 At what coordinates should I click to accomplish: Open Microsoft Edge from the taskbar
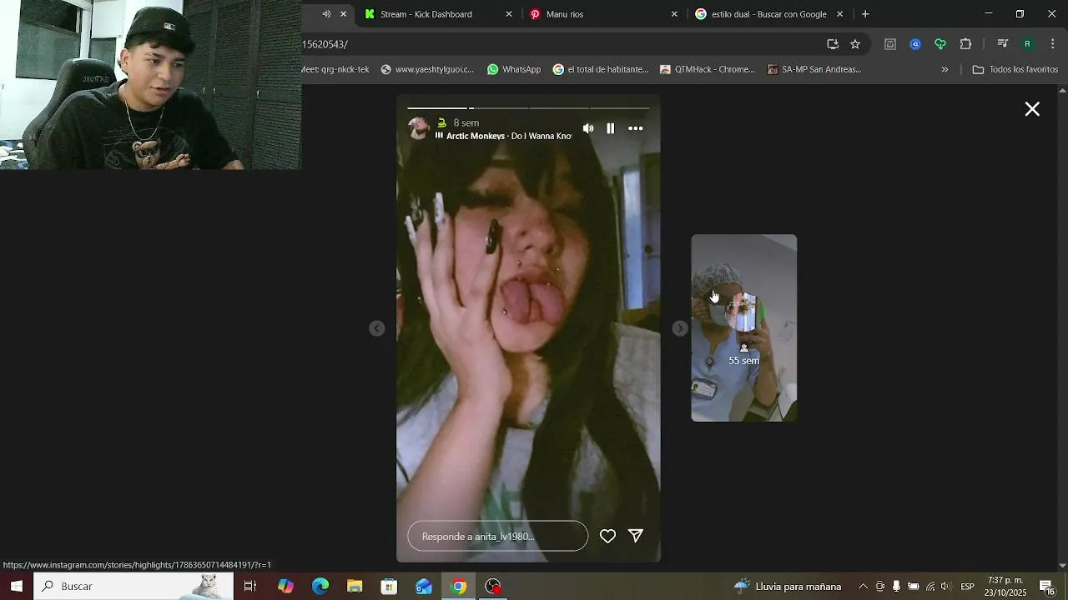[x=320, y=586]
